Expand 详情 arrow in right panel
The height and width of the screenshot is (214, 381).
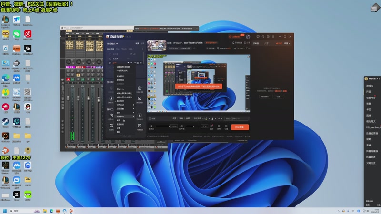(287, 43)
